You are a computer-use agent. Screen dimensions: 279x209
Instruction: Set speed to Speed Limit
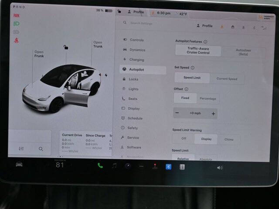(x=192, y=78)
